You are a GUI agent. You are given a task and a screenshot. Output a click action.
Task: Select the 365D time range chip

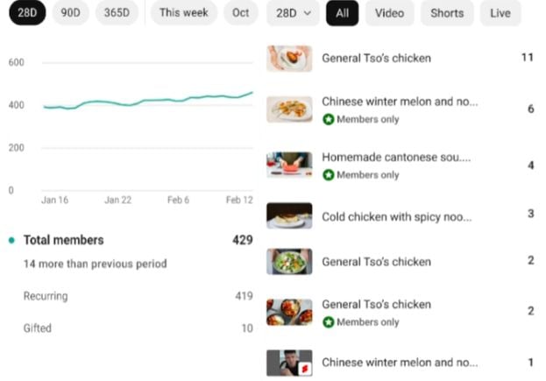coord(117,13)
